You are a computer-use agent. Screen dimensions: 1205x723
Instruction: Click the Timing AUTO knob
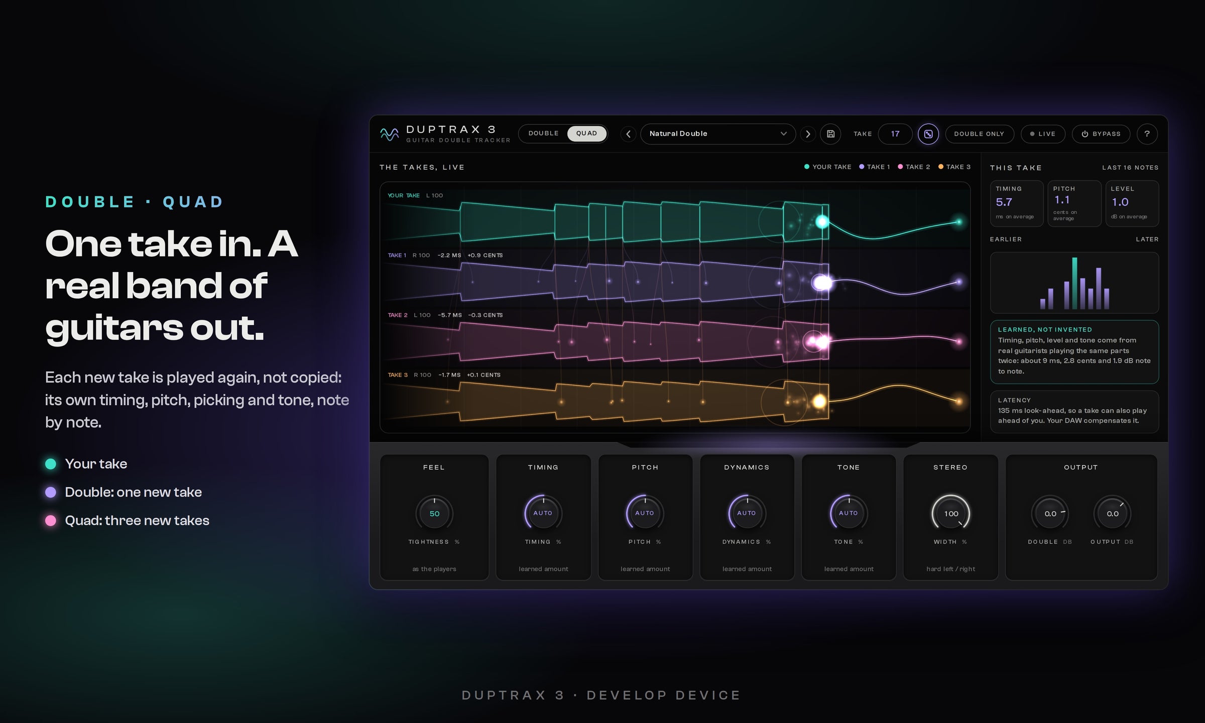coord(543,513)
